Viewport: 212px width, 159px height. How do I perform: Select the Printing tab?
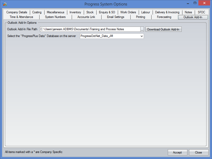pyautogui.click(x=141, y=17)
